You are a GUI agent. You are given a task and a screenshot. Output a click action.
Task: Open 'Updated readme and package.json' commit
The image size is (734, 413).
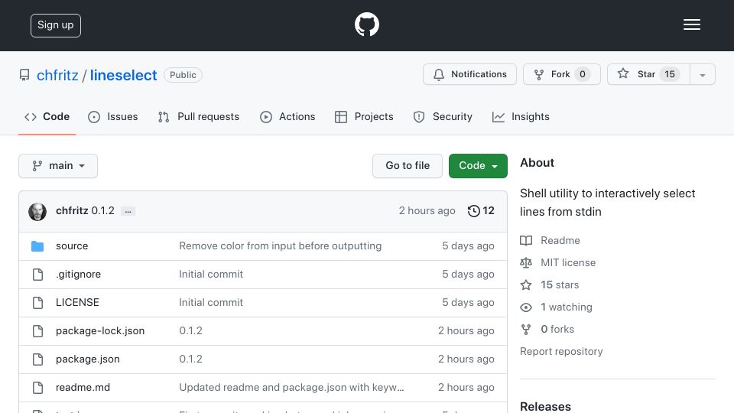[291, 387]
